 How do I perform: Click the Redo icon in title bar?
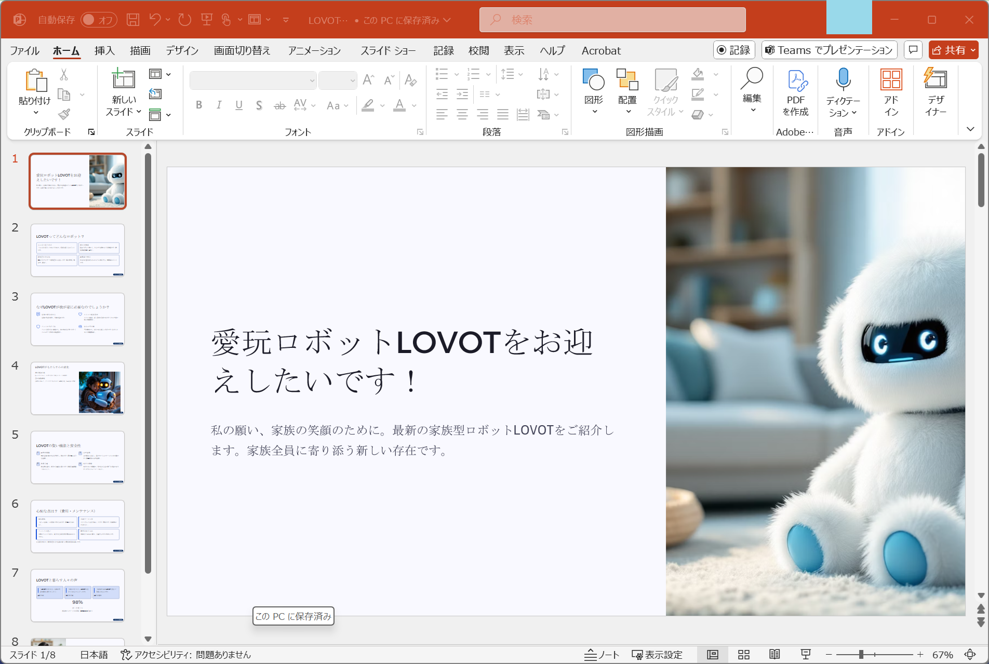pyautogui.click(x=184, y=20)
